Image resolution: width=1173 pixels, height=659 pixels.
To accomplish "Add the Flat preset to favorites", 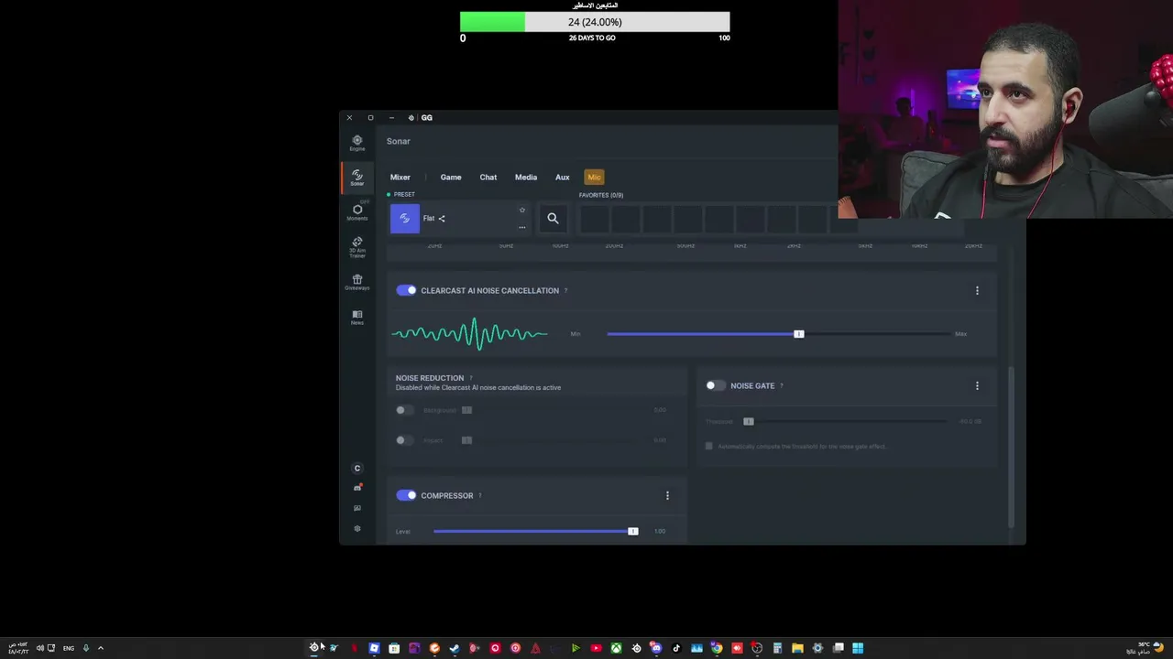I will (522, 211).
